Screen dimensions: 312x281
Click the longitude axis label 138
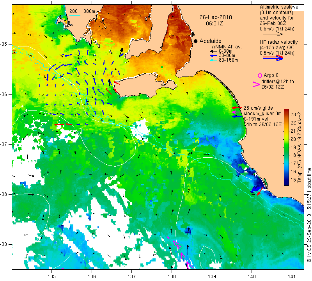(172, 276)
